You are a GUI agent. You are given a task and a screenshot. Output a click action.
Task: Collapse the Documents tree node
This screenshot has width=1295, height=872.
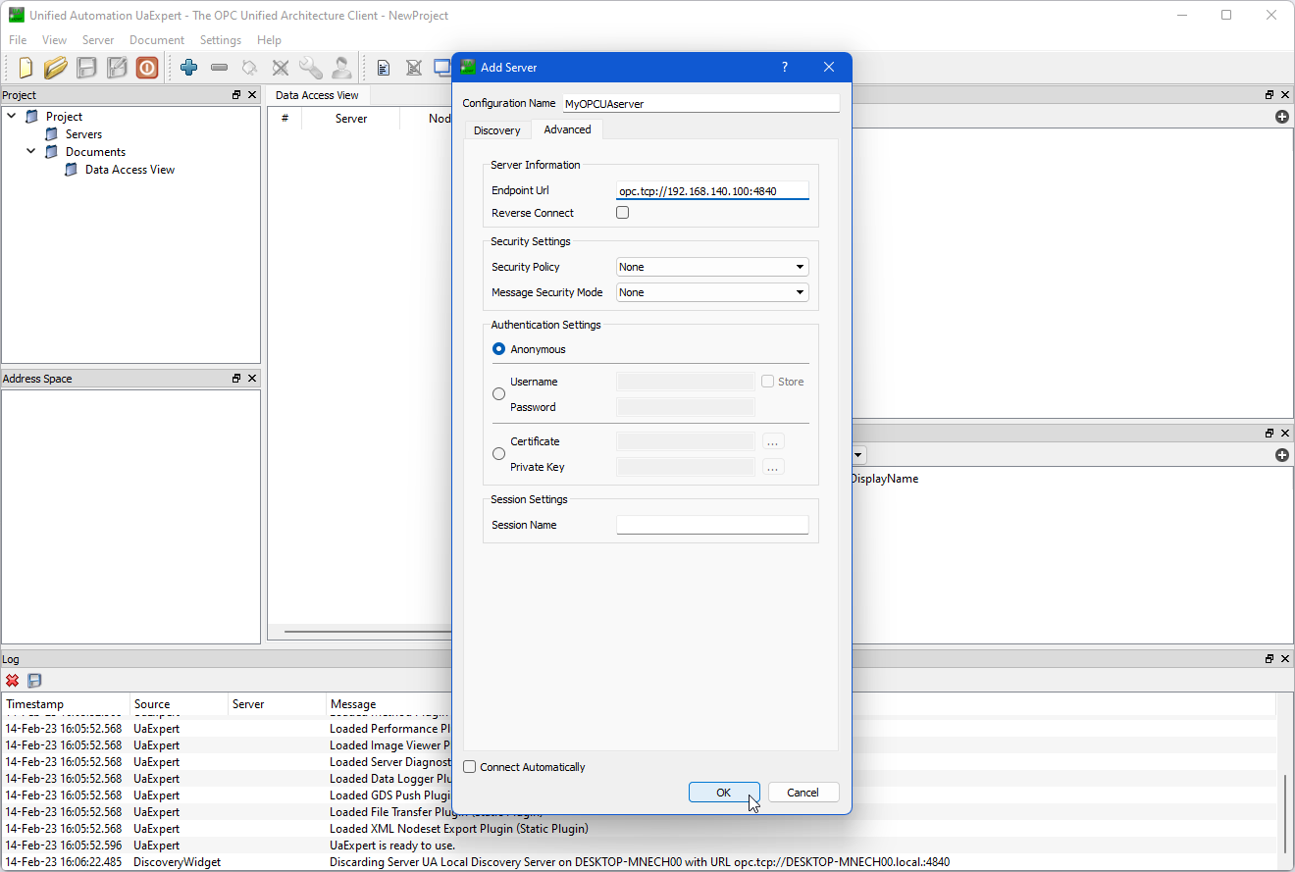tap(31, 152)
